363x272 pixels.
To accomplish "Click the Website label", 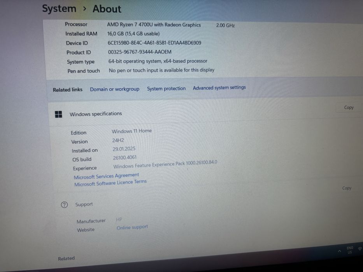I will 86,230.
